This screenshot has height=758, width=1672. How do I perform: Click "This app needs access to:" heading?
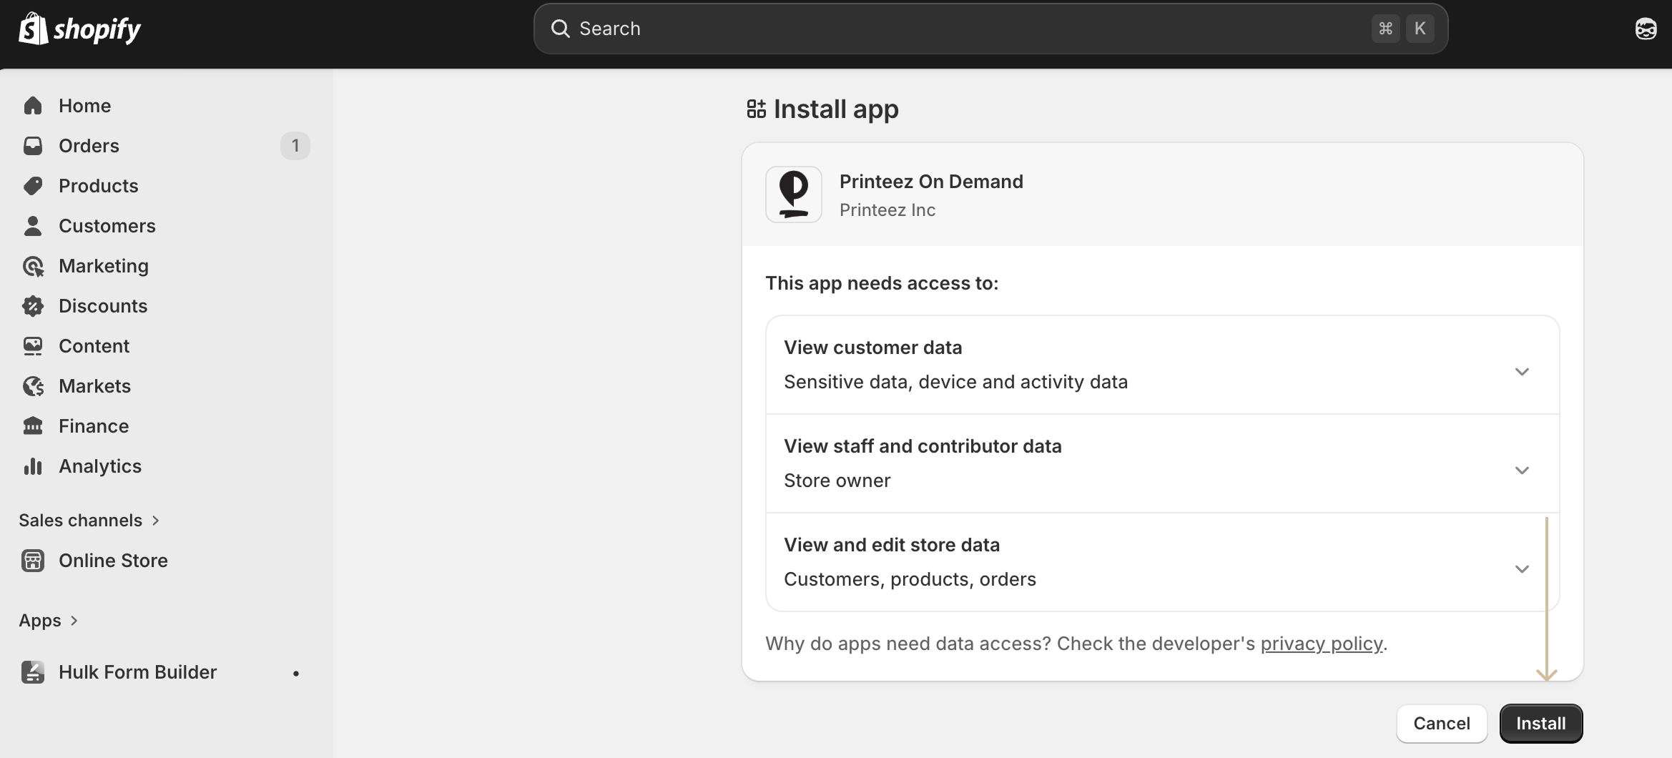882,283
